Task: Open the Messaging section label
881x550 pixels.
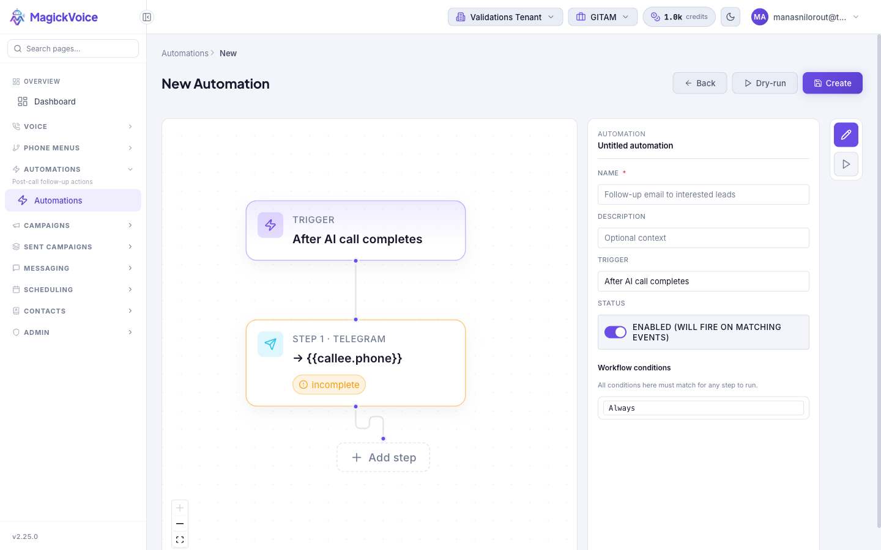Action: [x=46, y=268]
